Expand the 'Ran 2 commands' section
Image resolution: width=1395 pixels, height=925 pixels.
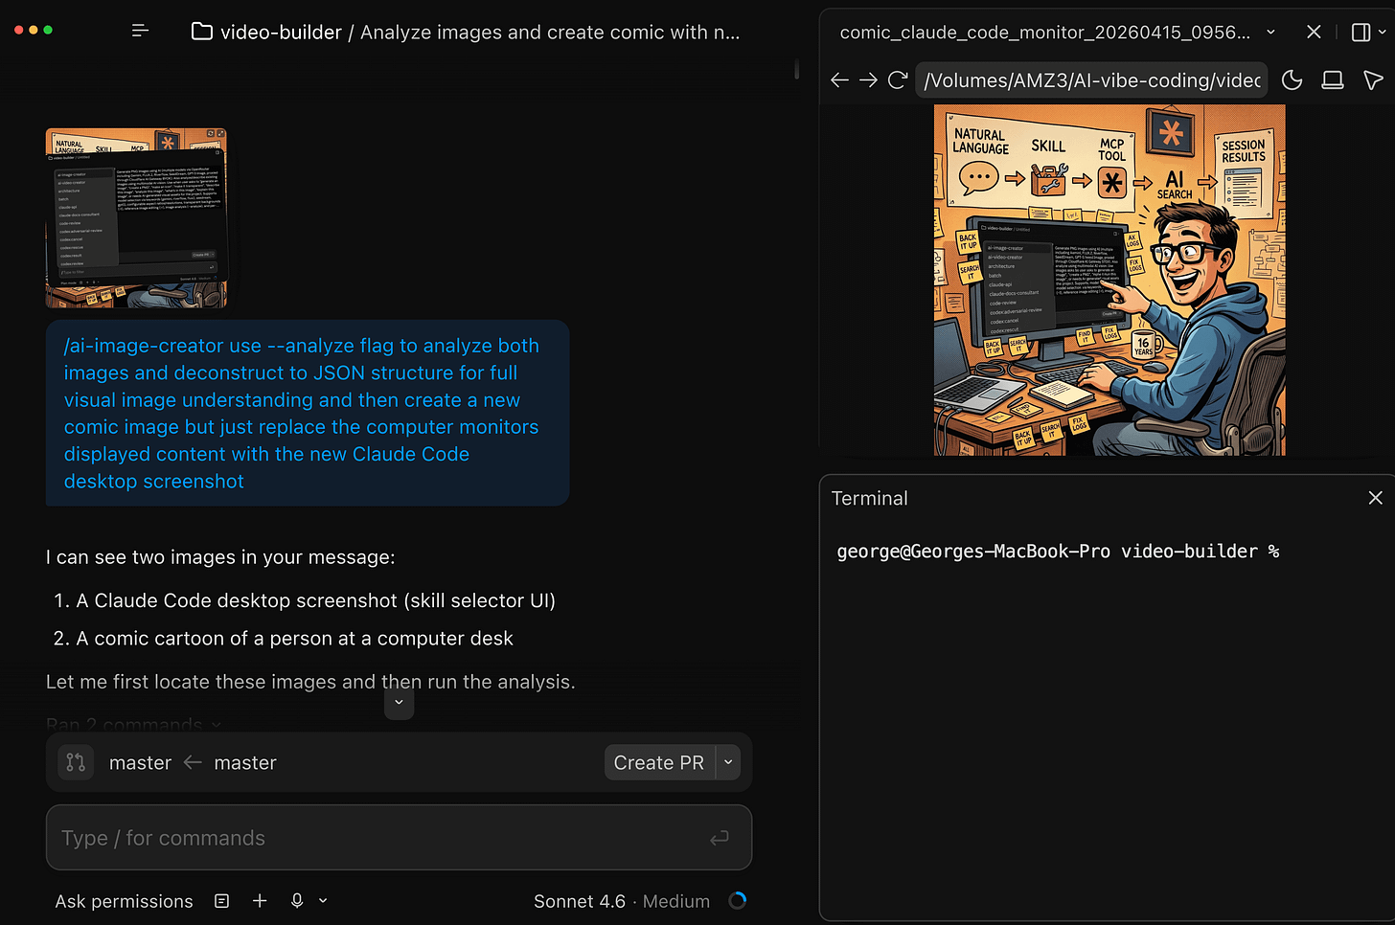133,724
